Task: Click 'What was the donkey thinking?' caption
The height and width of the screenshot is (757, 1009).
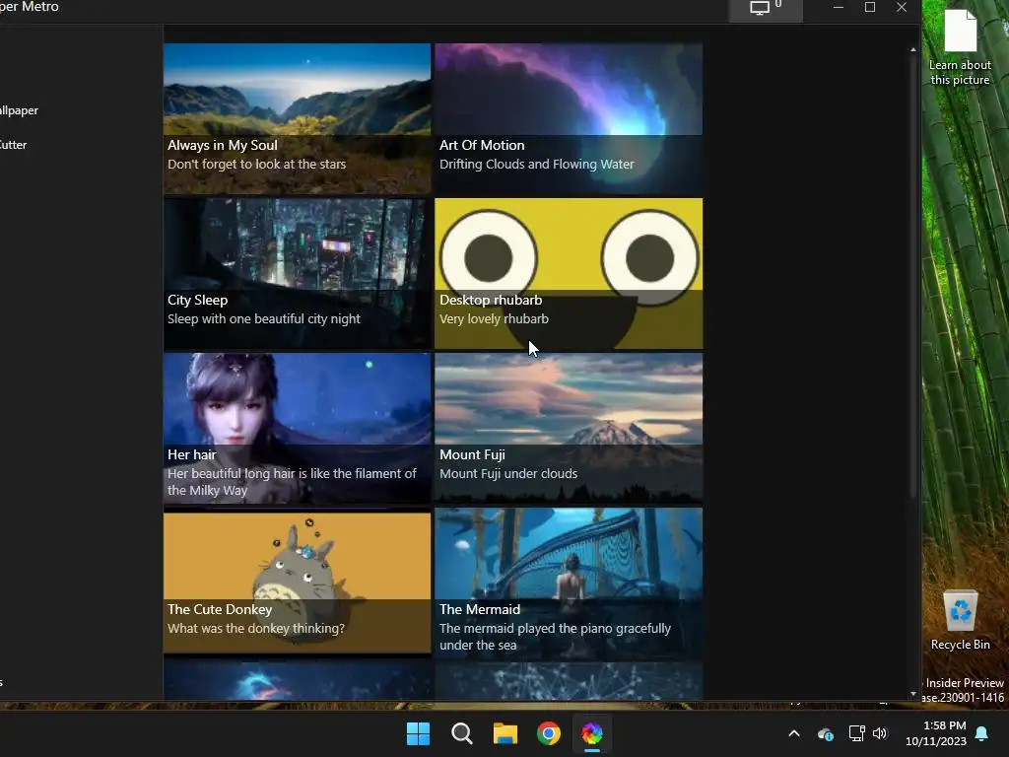Action: click(x=256, y=628)
